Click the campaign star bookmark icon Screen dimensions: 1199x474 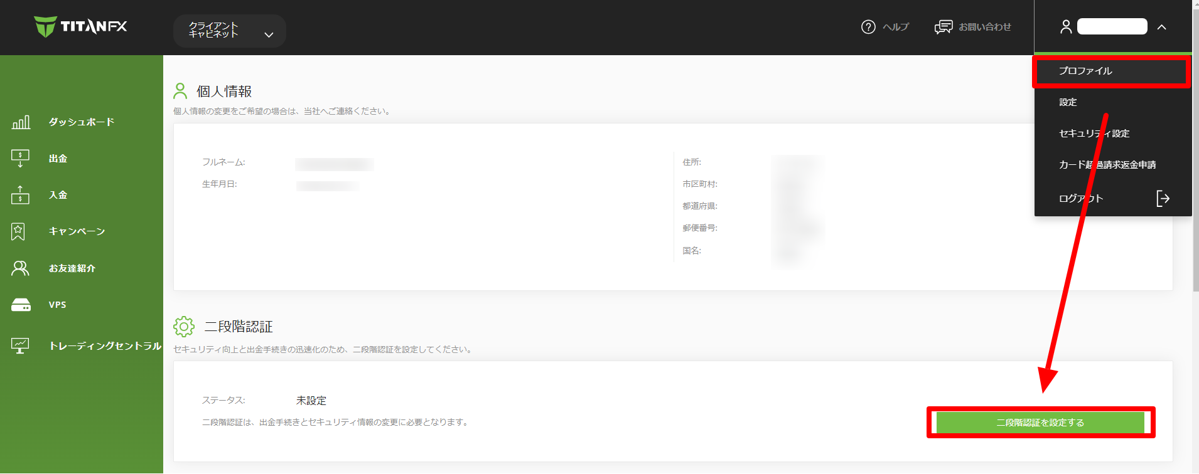[x=18, y=231]
